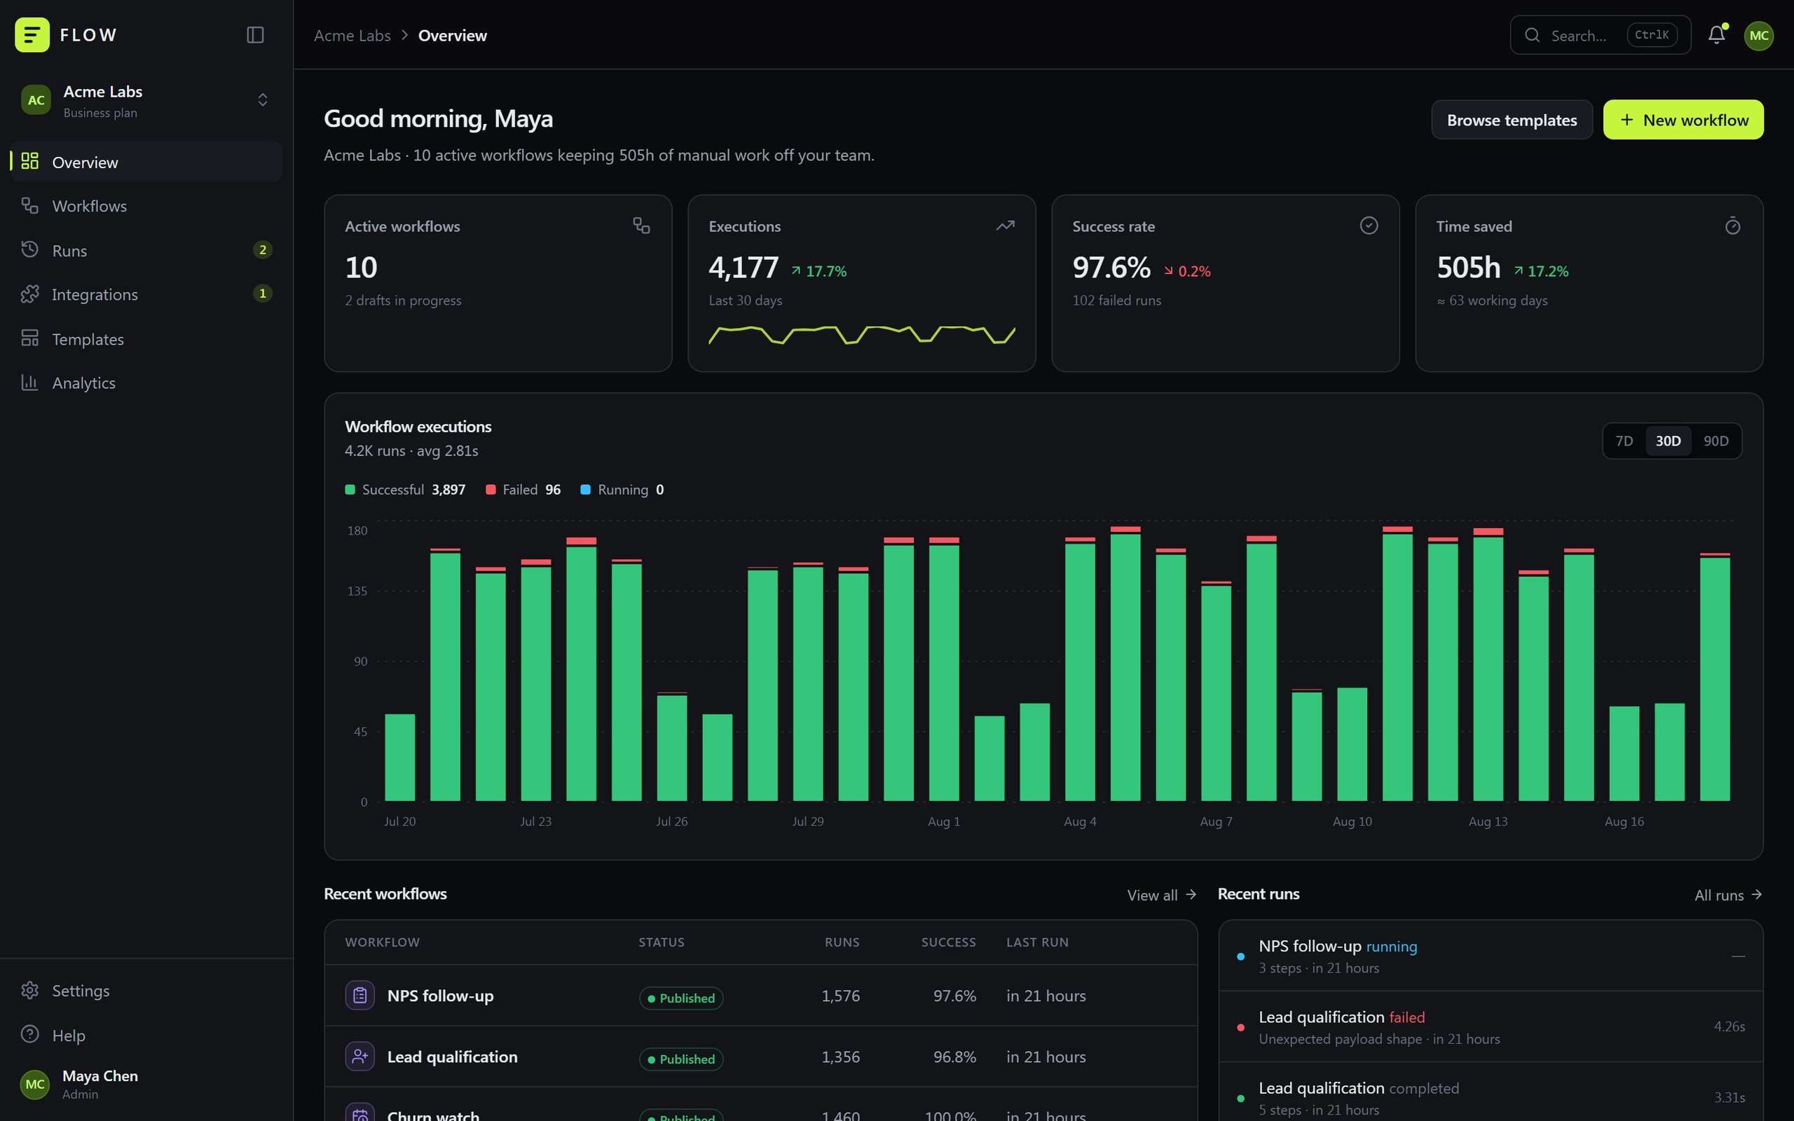Create a New workflow
The height and width of the screenshot is (1121, 1794).
[1683, 119]
